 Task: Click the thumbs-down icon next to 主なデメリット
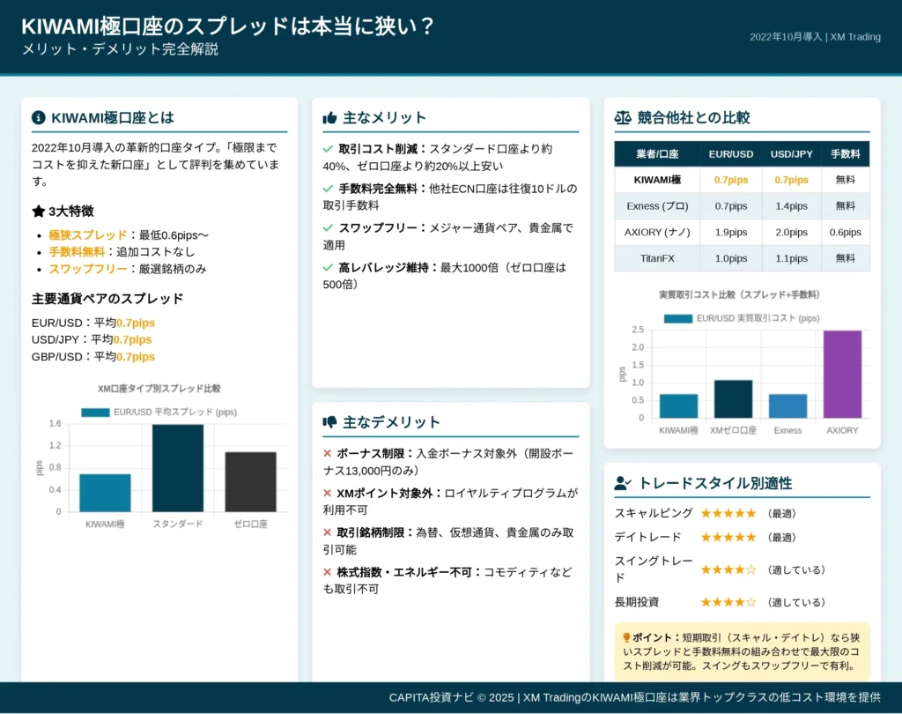pyautogui.click(x=329, y=422)
